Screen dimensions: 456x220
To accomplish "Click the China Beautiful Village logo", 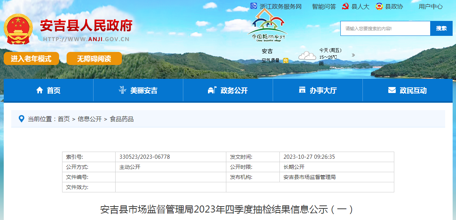I will click(x=267, y=25).
